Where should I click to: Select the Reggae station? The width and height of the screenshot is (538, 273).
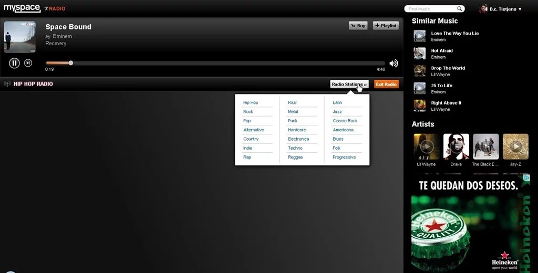point(295,157)
